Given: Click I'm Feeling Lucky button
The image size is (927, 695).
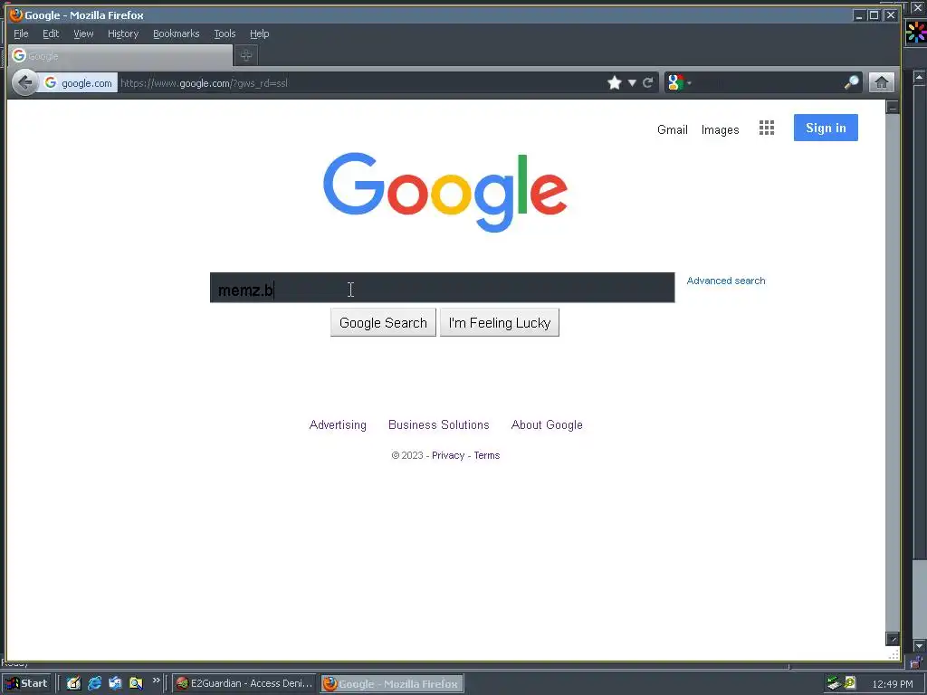Looking at the screenshot, I should coord(500,323).
